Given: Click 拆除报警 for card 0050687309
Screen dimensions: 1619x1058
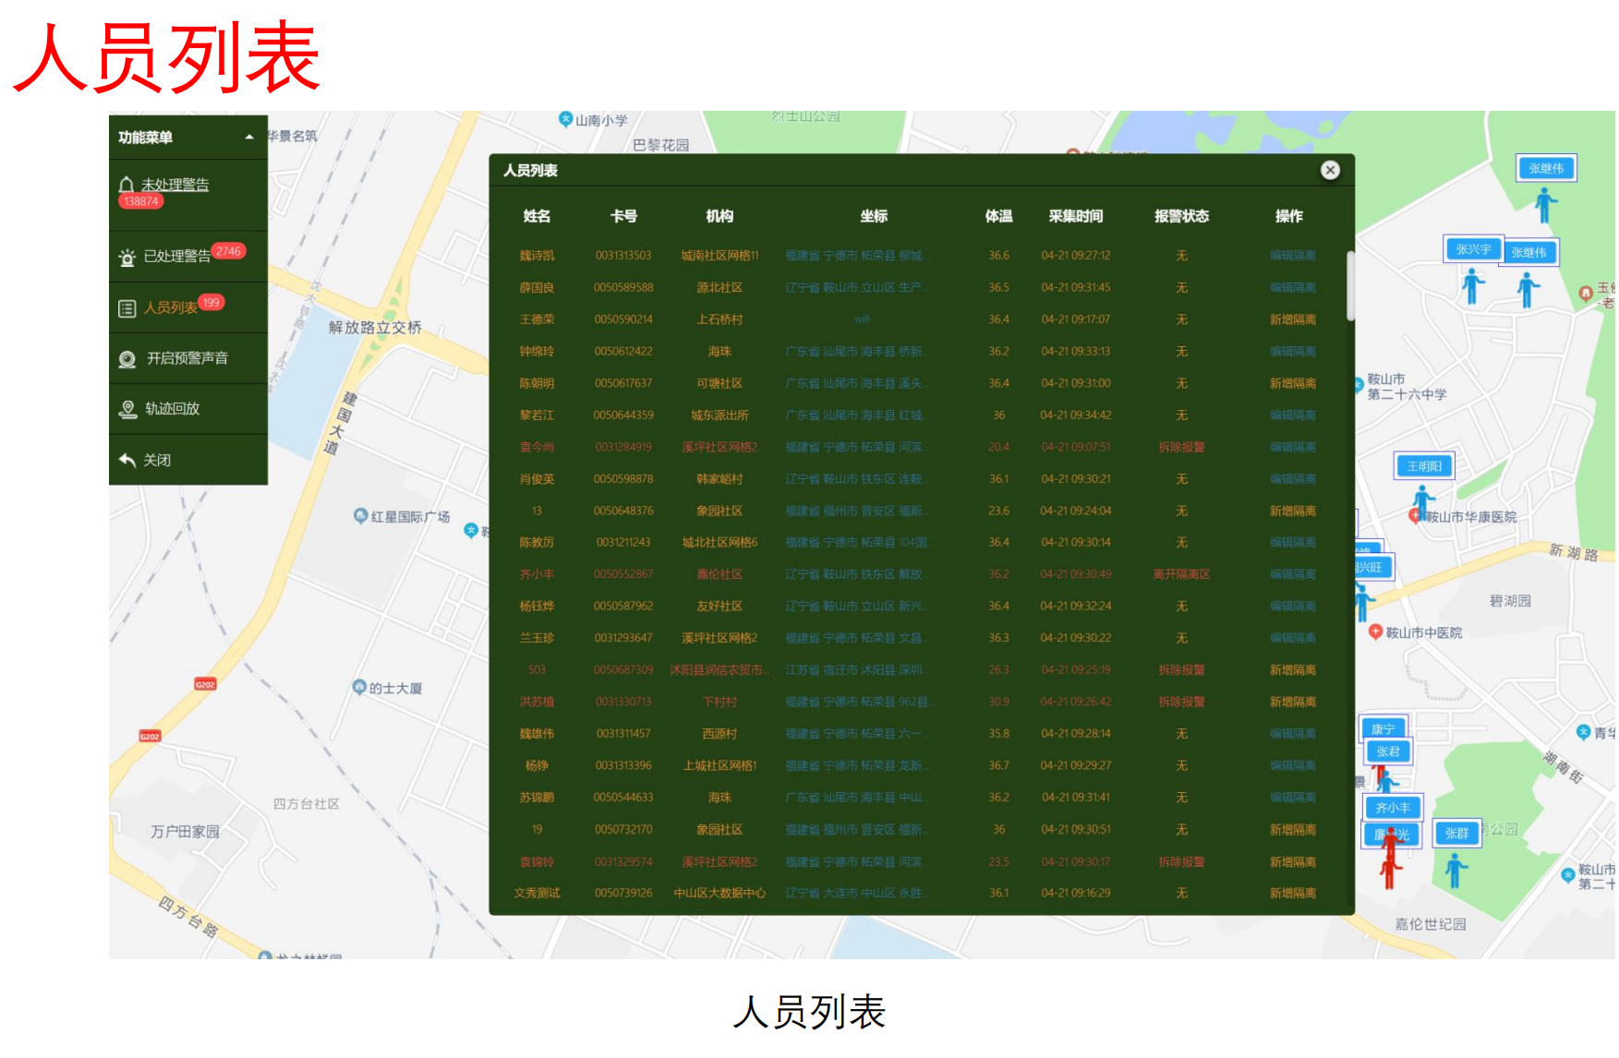Looking at the screenshot, I should [x=1181, y=670].
